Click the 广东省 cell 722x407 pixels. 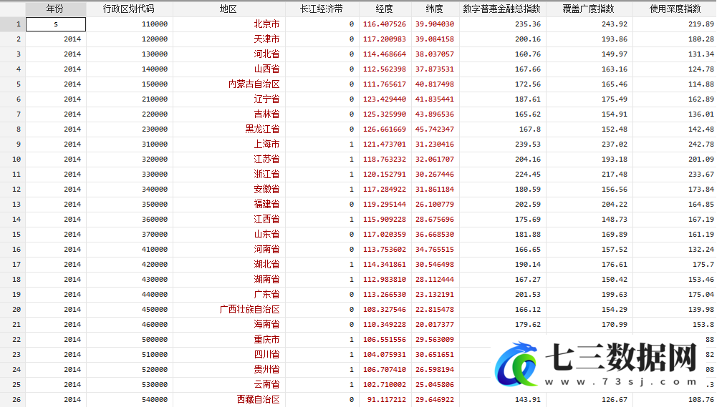coord(229,294)
